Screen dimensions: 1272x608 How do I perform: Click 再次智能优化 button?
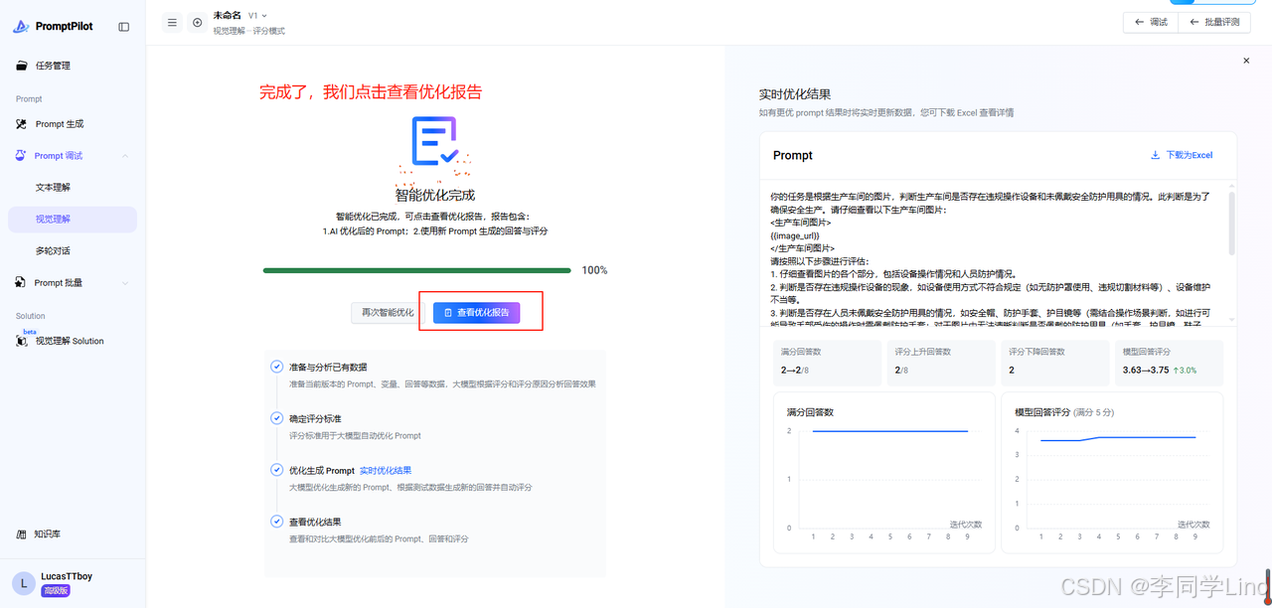(x=388, y=312)
